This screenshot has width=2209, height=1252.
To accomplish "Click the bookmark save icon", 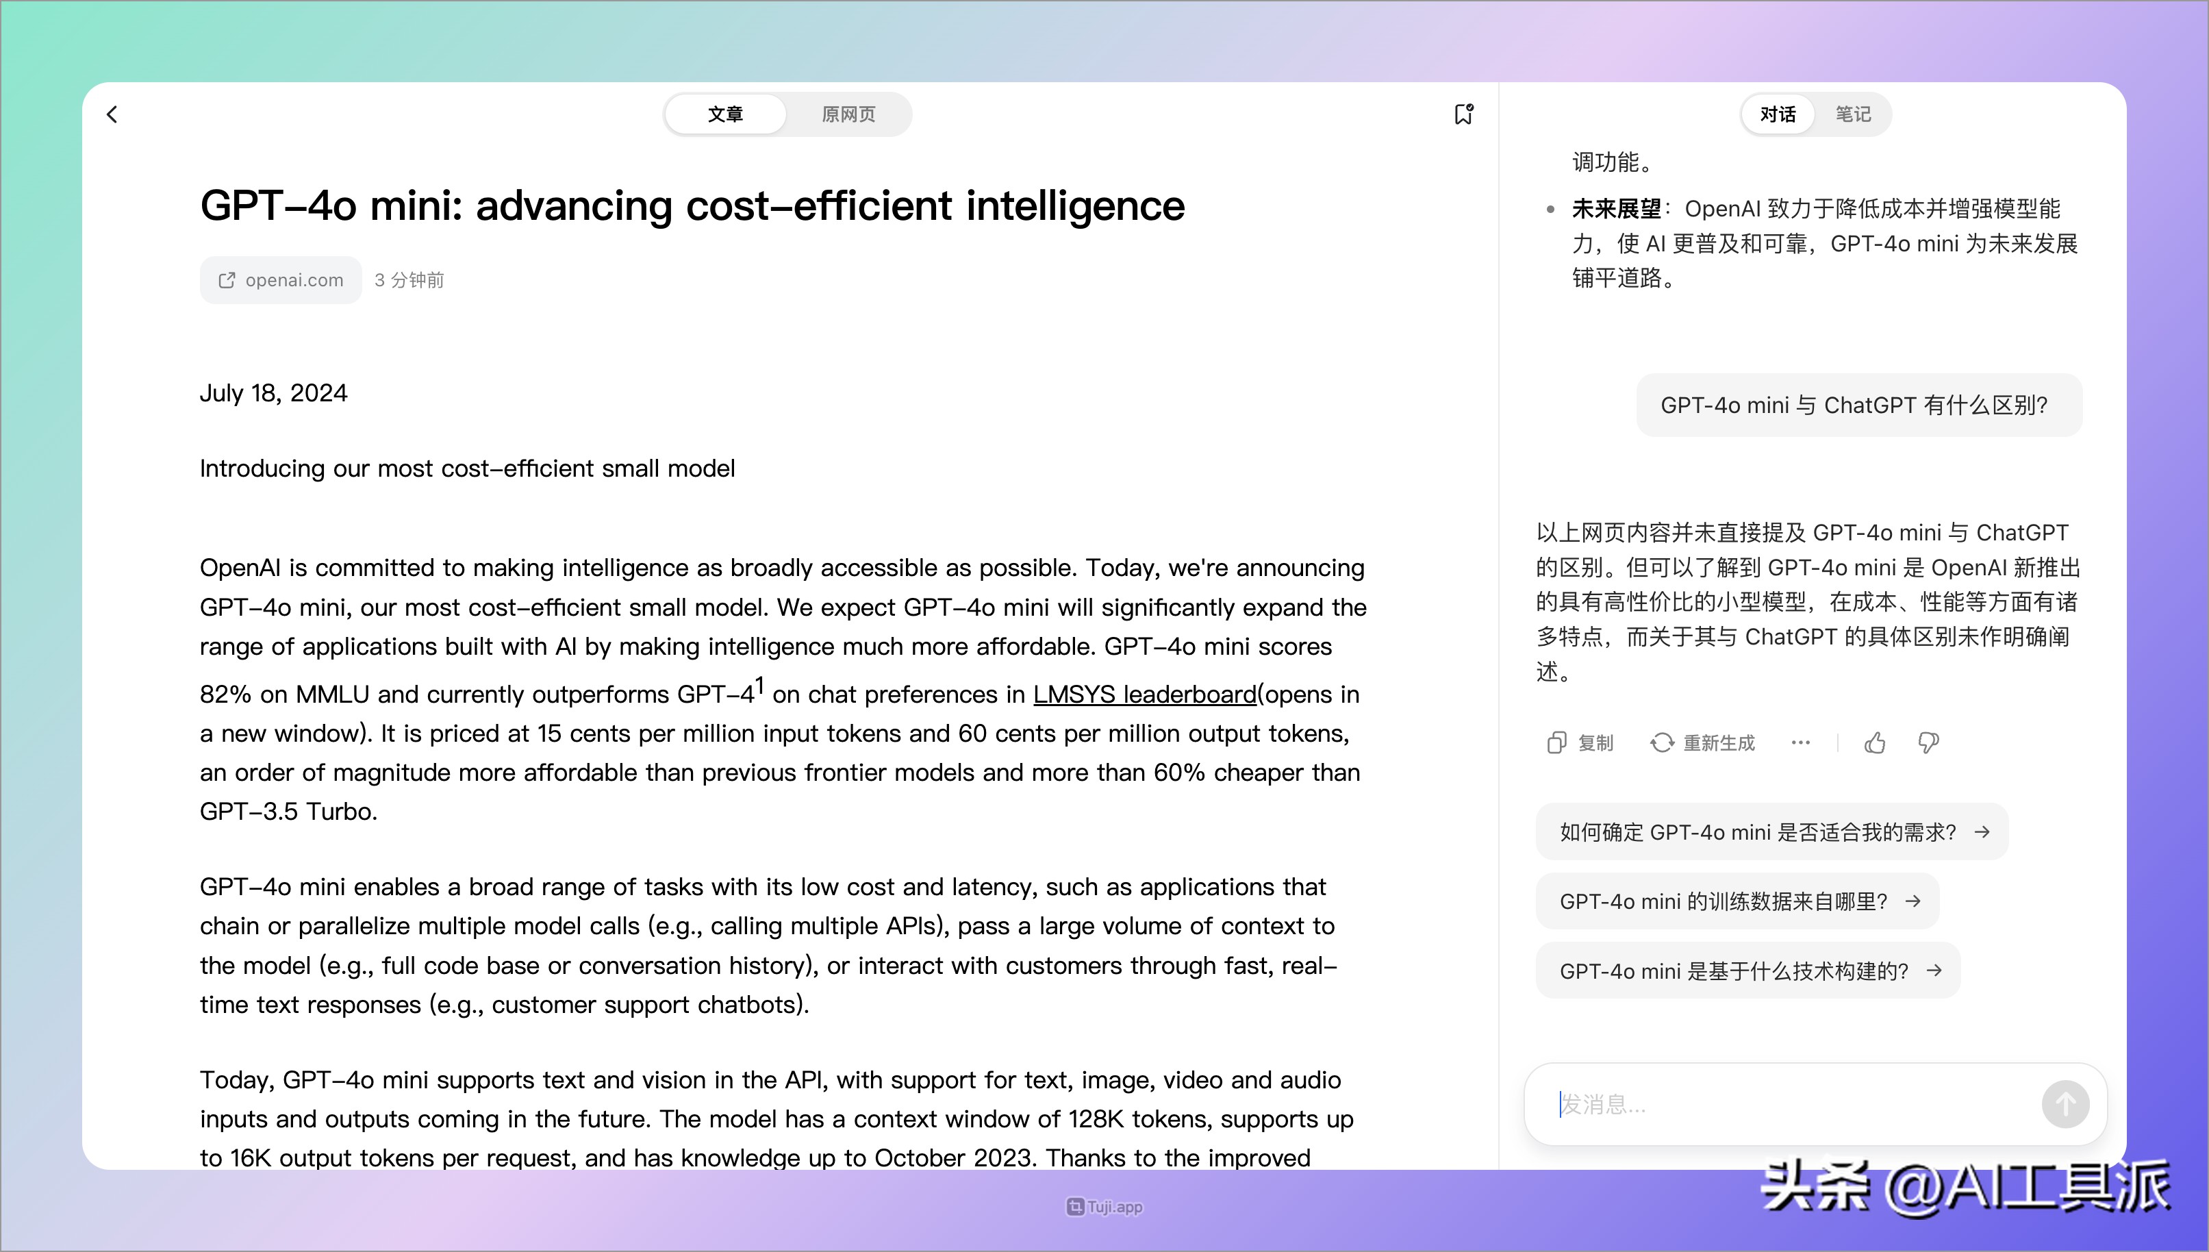I will pyautogui.click(x=1463, y=114).
